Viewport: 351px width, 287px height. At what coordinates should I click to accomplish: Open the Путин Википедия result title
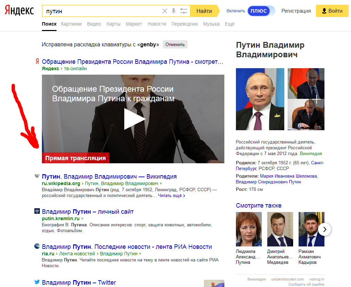tap(109, 177)
